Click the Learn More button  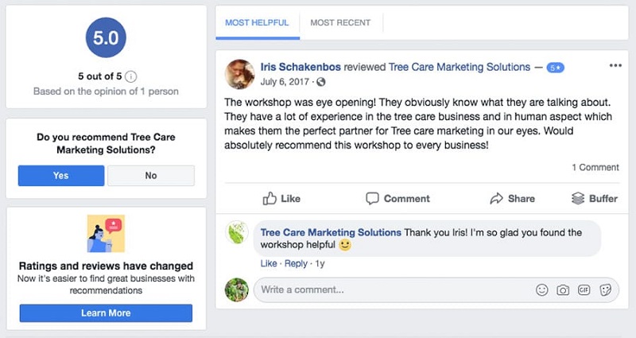pos(106,313)
